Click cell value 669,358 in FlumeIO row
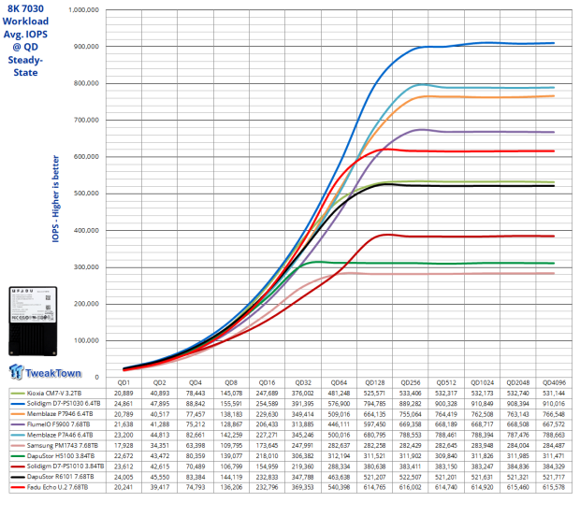This screenshot has width=580, height=531. click(x=411, y=424)
